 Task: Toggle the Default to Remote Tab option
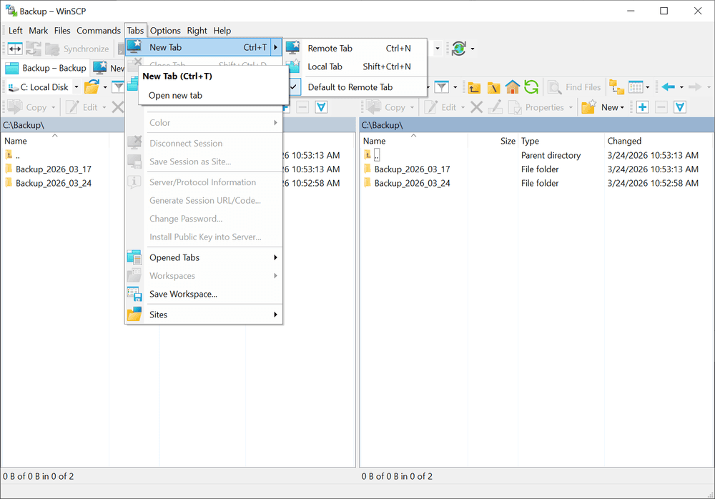click(350, 87)
